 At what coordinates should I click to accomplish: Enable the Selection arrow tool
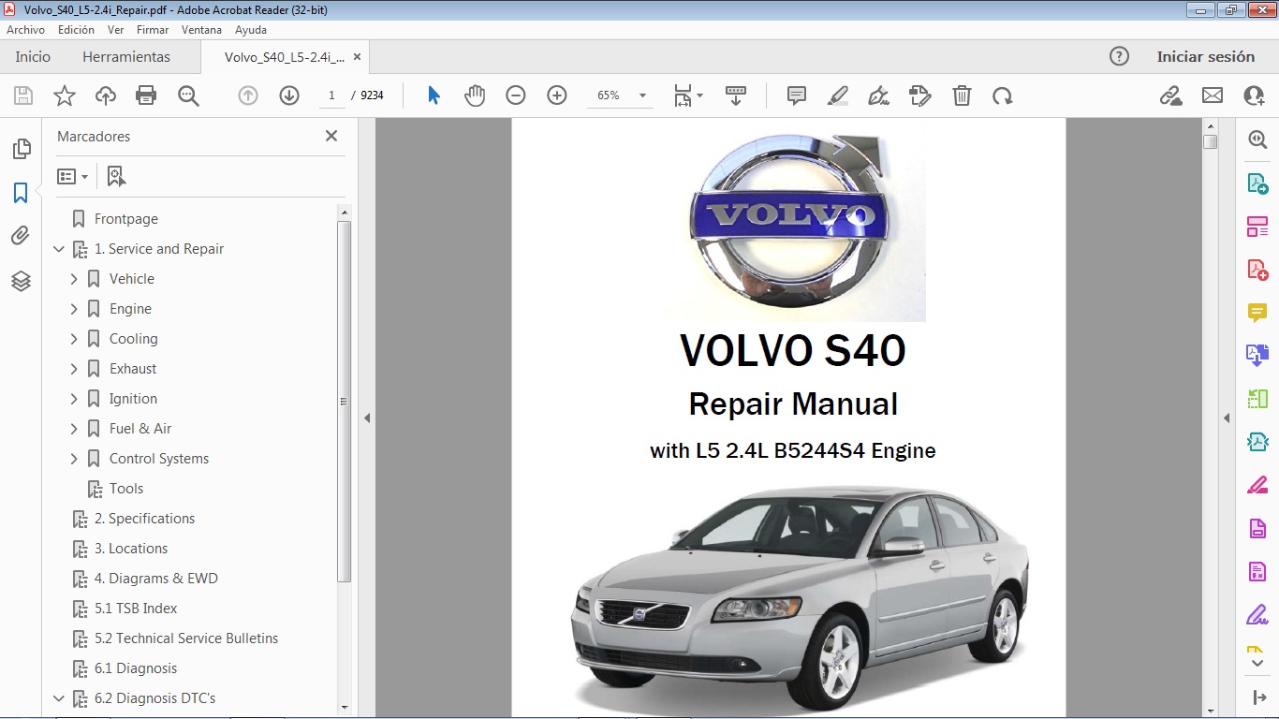pyautogui.click(x=434, y=95)
